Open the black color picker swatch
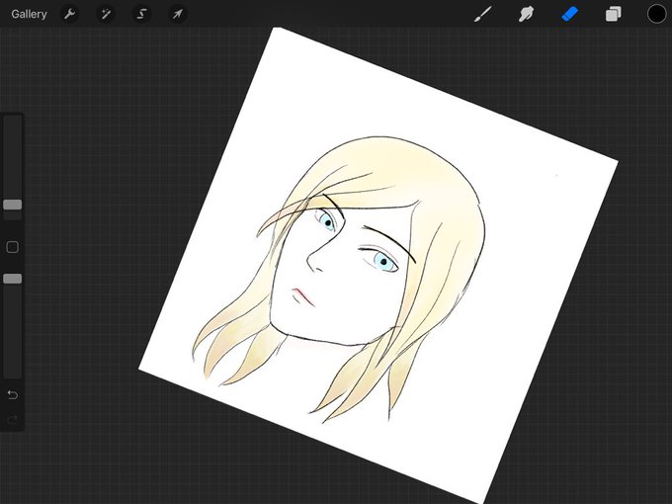The height and width of the screenshot is (504, 672). point(656,14)
